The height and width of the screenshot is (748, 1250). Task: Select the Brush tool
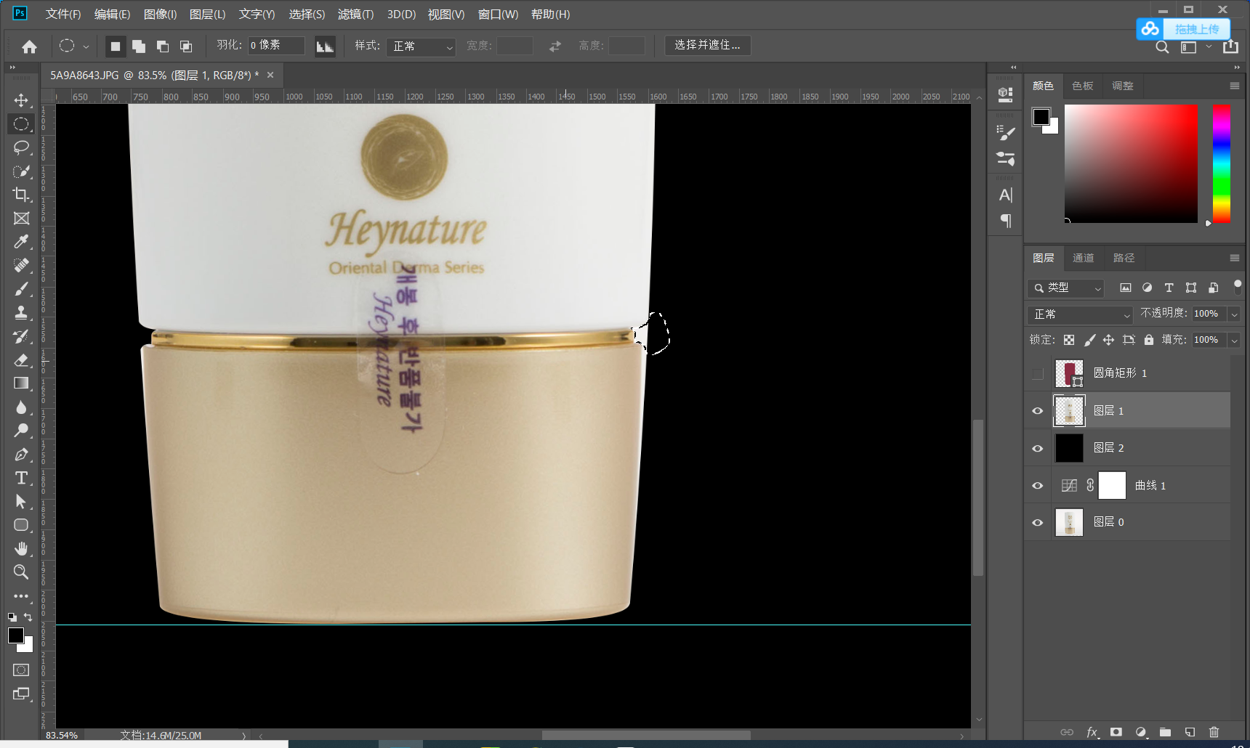[x=21, y=289]
